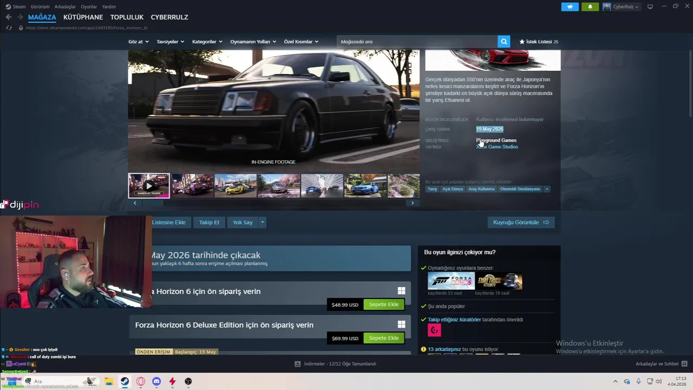Click inside the Mağazada ara field
This screenshot has height=390, width=693.
point(417,42)
